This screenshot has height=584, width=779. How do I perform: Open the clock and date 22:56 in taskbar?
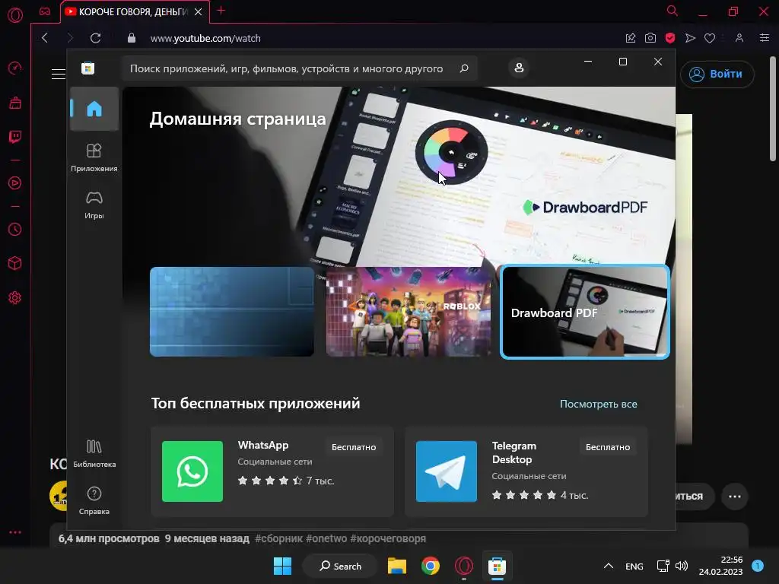720,566
